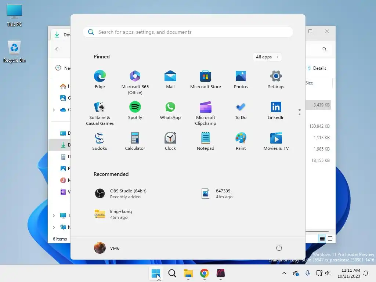Open File Explorer from the taskbar
The height and width of the screenshot is (282, 376).
(188, 273)
